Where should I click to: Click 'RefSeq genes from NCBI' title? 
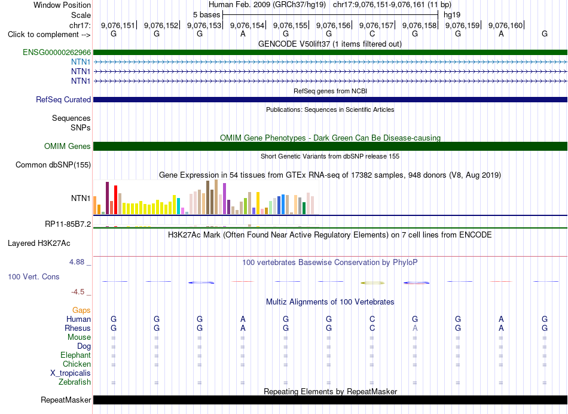[330, 91]
